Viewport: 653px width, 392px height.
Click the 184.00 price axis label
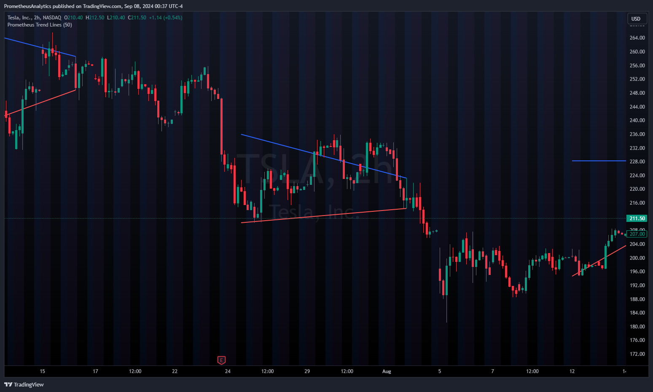tap(637, 313)
